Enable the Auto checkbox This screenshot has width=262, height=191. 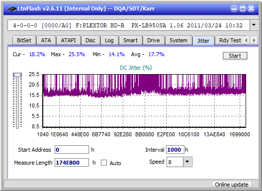pos(104,163)
